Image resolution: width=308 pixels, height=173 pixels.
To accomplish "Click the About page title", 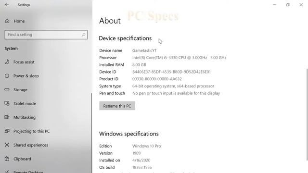I will point(110,21).
